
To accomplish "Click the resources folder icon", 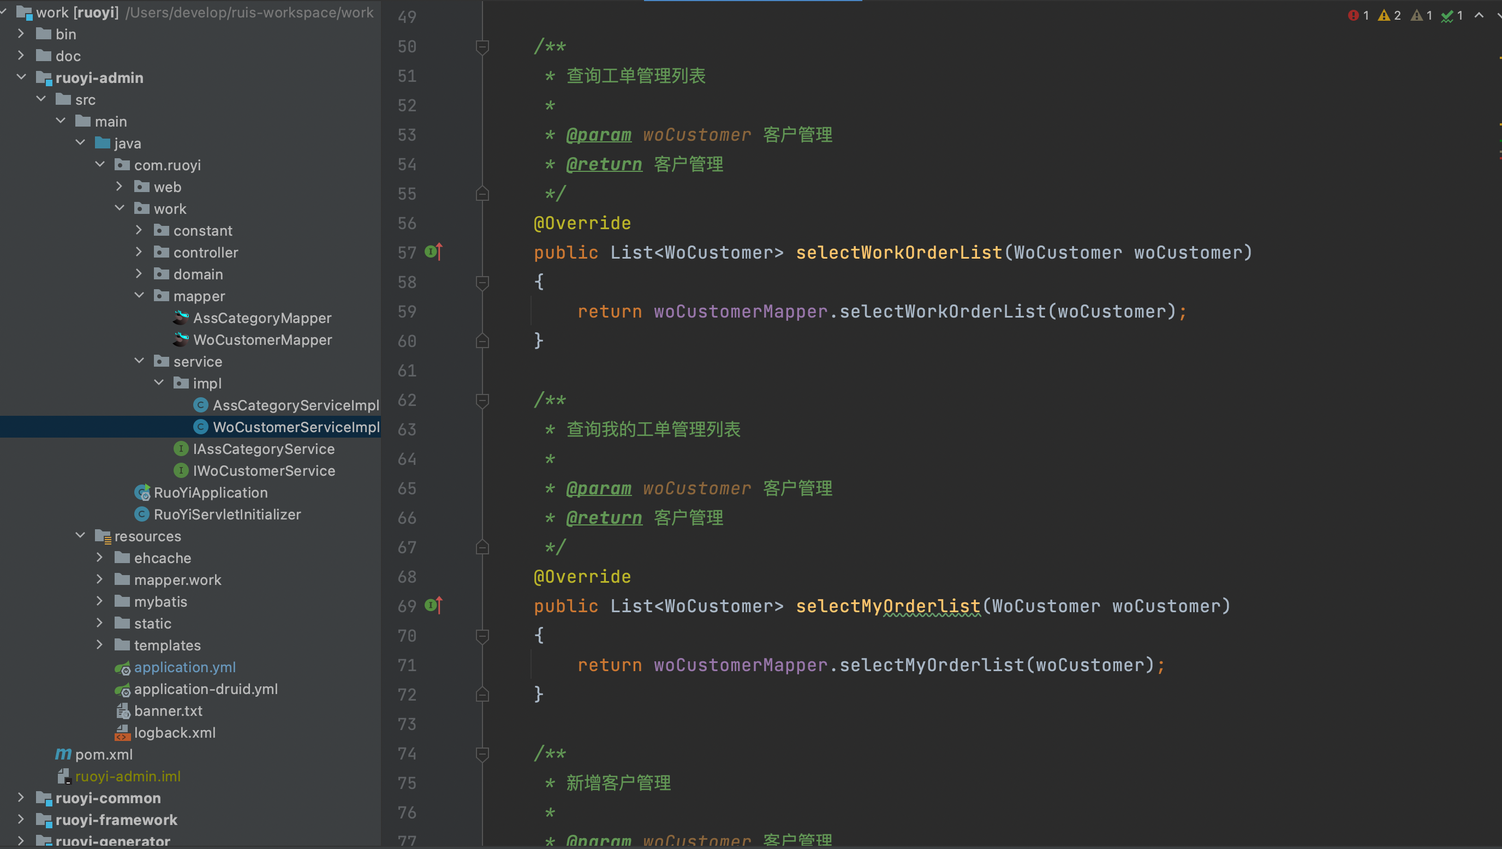I will [103, 536].
